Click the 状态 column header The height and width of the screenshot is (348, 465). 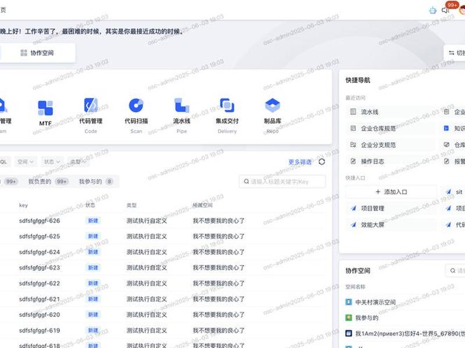tap(90, 205)
